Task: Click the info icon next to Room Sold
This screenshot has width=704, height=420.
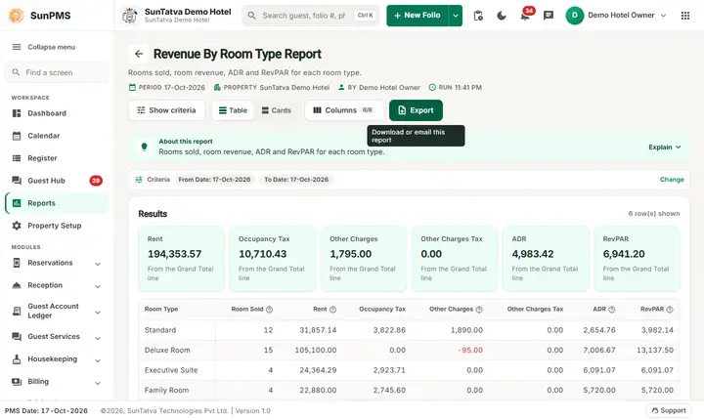Action: [x=270, y=310]
